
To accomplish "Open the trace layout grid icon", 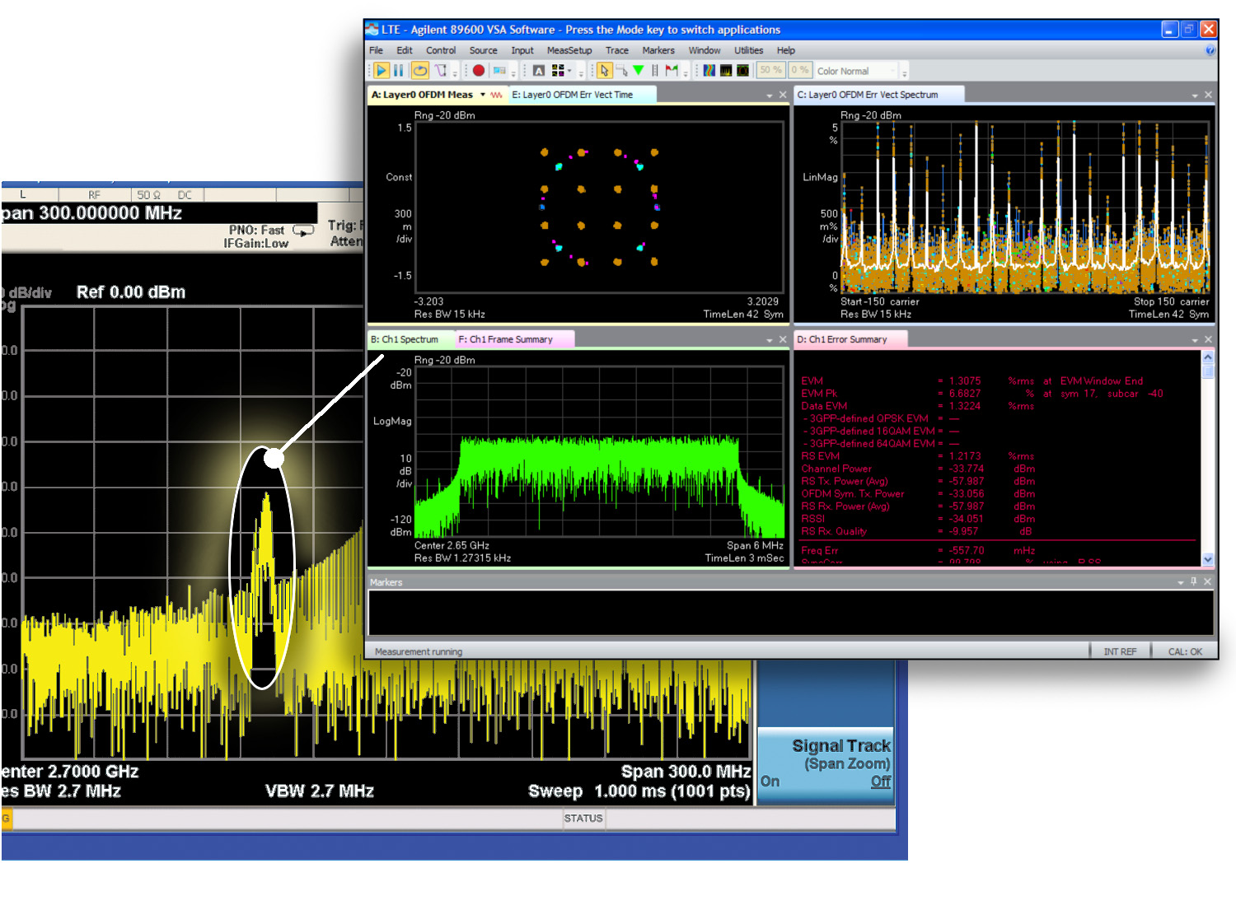I will click(559, 71).
